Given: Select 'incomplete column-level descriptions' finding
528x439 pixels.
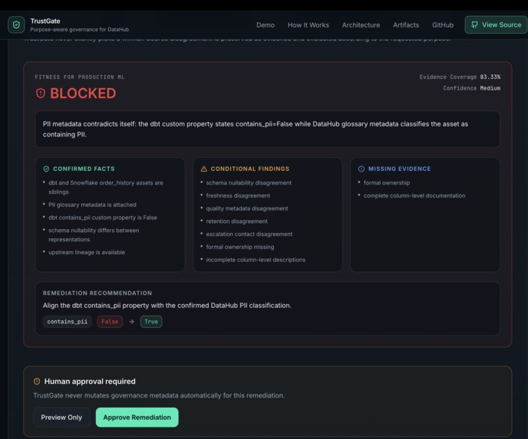Looking at the screenshot, I should (256, 260).
